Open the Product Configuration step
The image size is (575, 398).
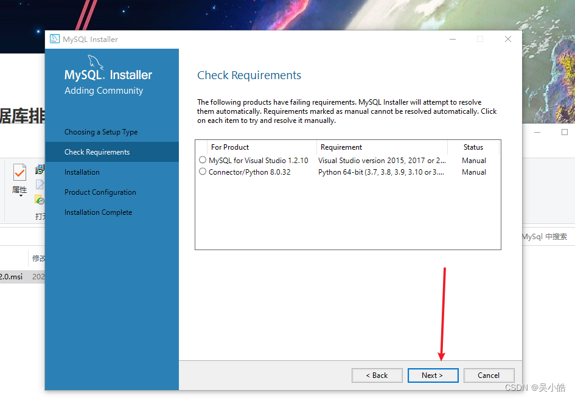[x=100, y=192]
